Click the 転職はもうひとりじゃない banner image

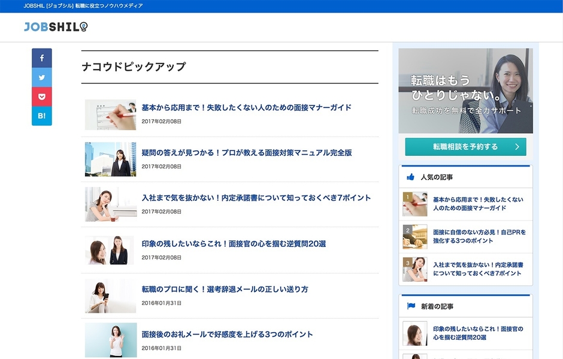coord(465,90)
